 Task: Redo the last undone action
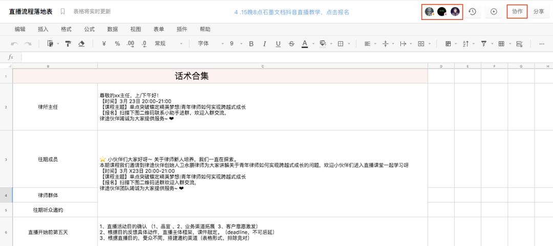[x=28, y=43]
